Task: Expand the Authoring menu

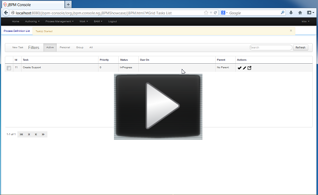Action: pyautogui.click(x=32, y=21)
